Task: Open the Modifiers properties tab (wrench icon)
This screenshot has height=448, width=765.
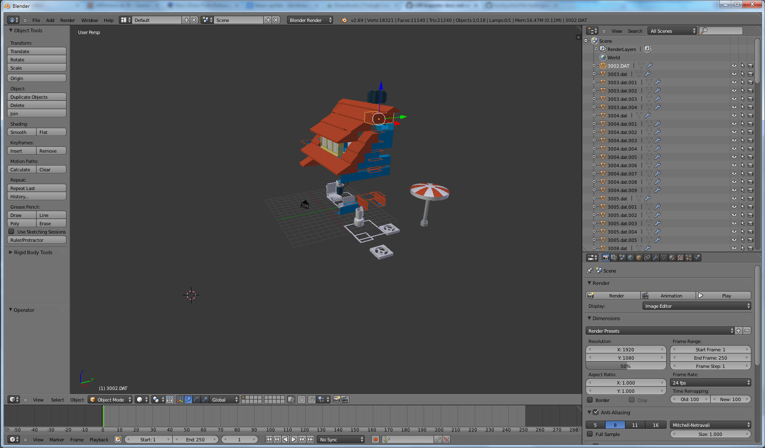Action: [x=655, y=258]
